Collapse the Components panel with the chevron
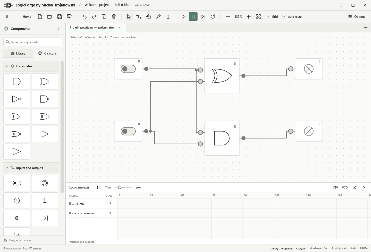 (x=59, y=29)
